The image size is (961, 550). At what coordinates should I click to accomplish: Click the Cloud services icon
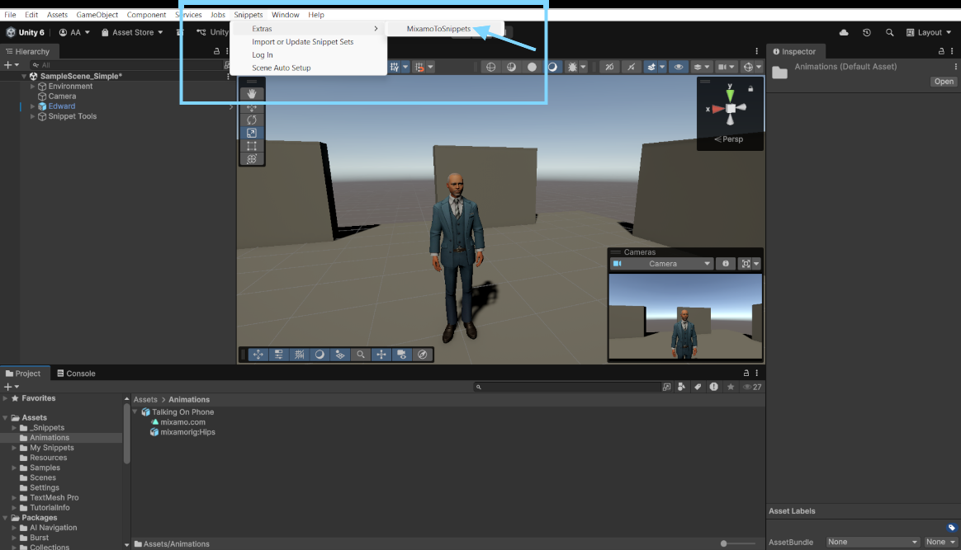pos(844,32)
